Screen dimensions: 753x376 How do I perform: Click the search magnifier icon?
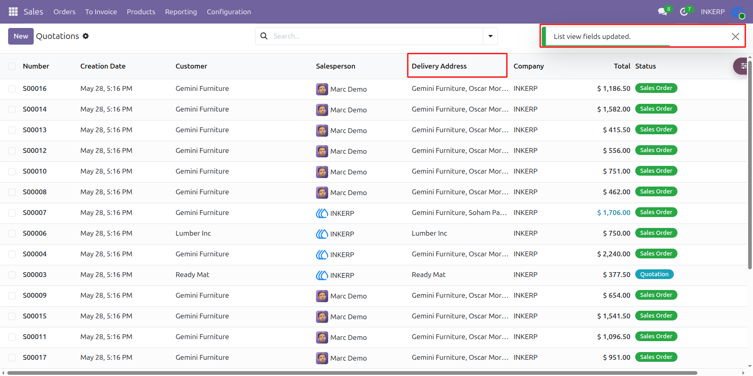point(264,36)
